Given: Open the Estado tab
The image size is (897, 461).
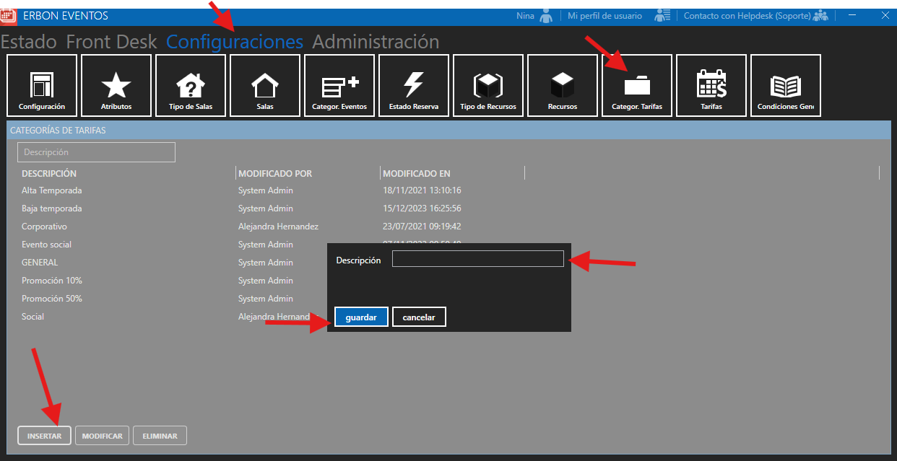Looking at the screenshot, I should coord(29,42).
